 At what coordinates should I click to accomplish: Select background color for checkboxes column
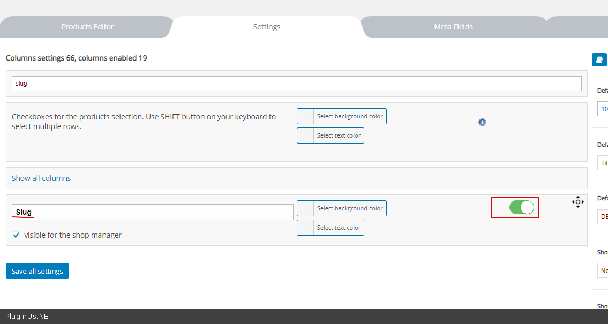pos(342,116)
